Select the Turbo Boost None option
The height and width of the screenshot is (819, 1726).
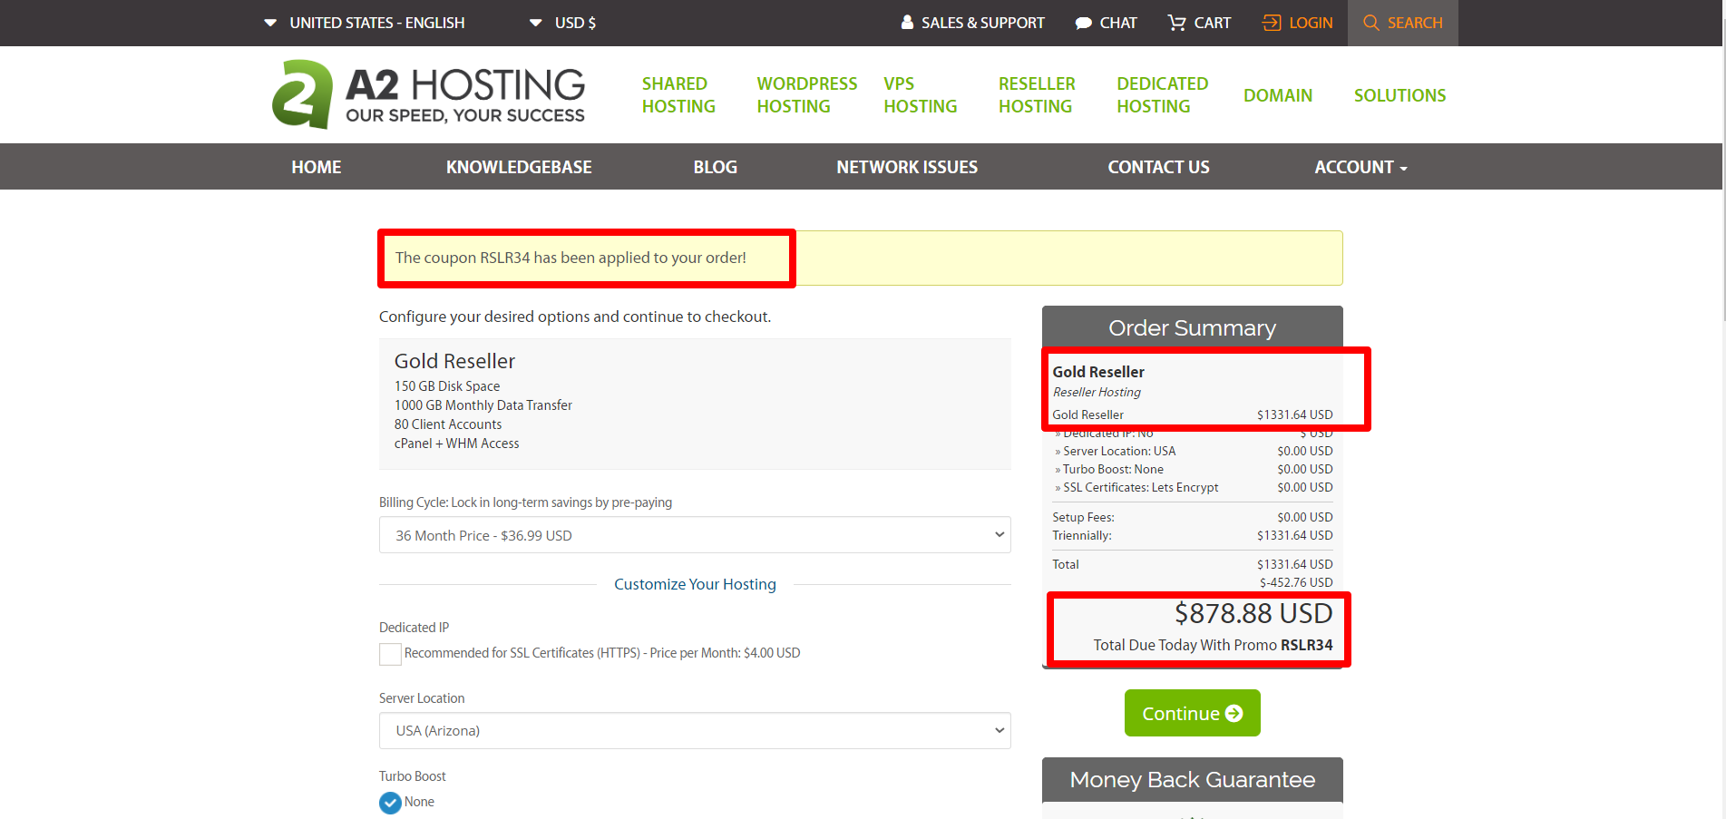[x=390, y=803]
